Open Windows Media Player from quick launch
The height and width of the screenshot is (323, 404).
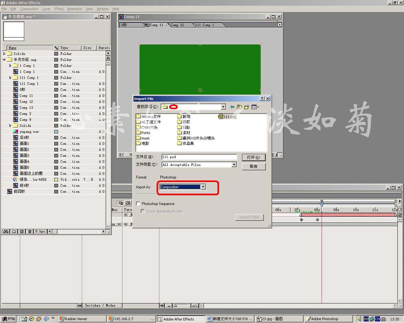[32, 319]
